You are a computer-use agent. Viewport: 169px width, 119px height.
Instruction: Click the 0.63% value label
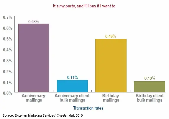tap(34, 22)
